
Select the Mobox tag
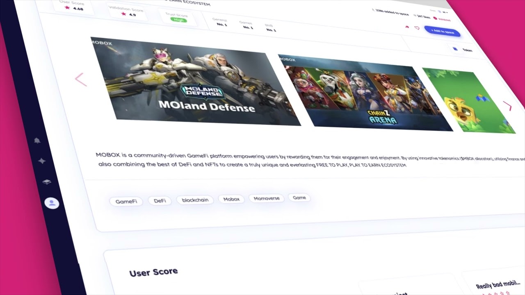(x=231, y=199)
